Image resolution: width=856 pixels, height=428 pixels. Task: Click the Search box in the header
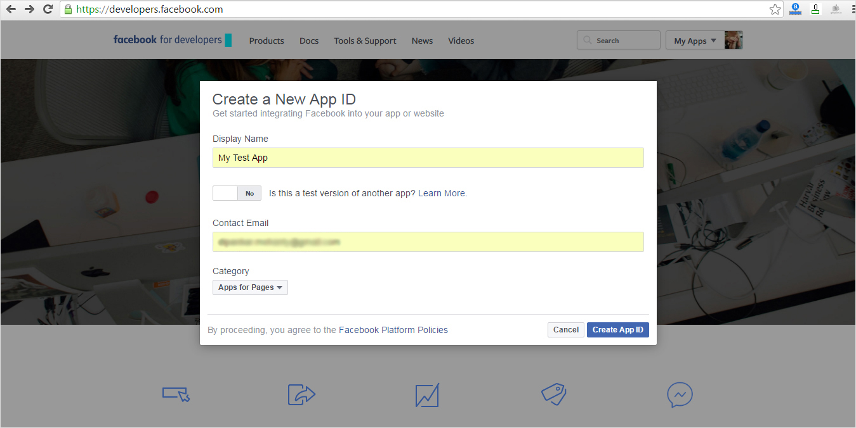619,41
